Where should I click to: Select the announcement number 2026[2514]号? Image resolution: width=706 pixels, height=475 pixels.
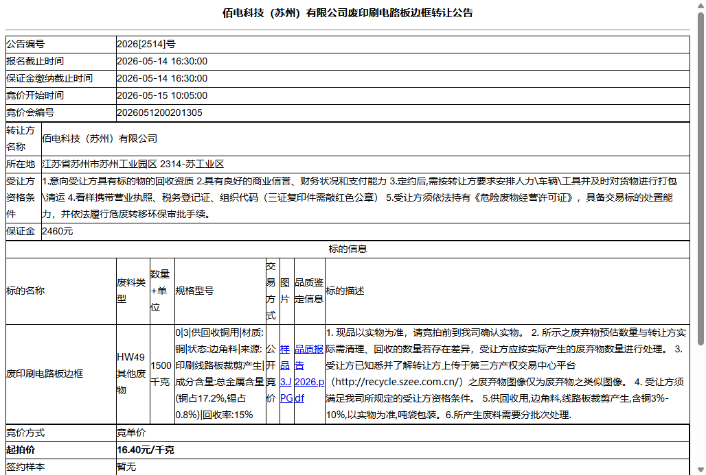[x=146, y=44]
